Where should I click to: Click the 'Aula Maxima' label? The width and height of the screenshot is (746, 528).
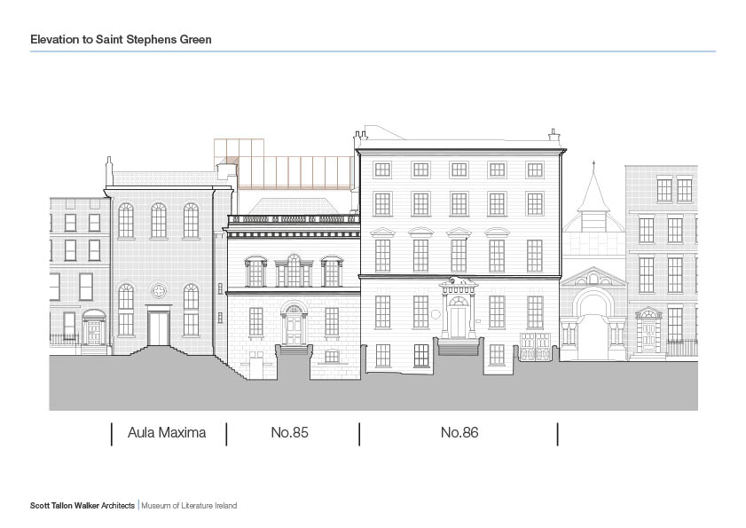(167, 433)
